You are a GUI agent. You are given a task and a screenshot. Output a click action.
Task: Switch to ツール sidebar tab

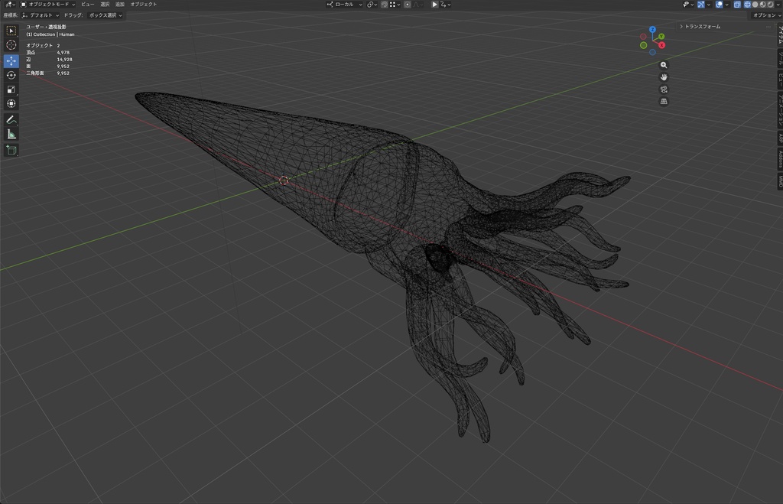(x=779, y=58)
